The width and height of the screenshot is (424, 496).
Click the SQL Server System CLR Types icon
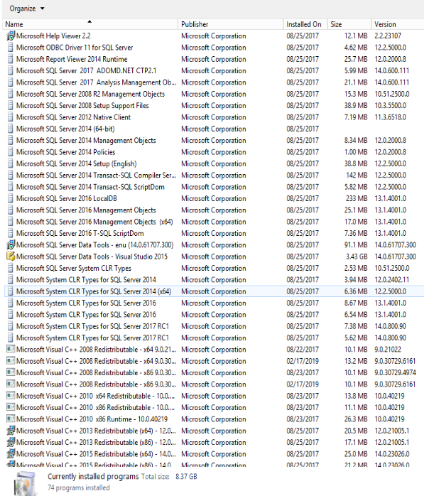pyautogui.click(x=11, y=268)
